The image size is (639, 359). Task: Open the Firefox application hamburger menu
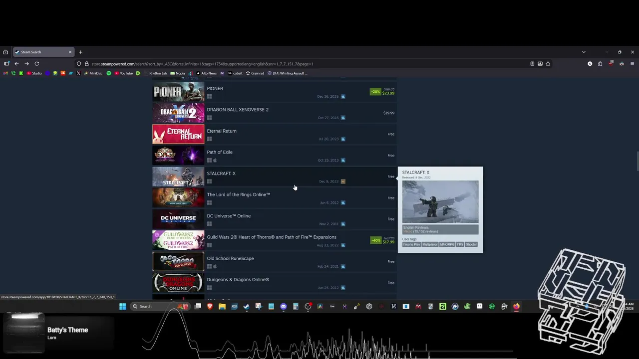(632, 64)
